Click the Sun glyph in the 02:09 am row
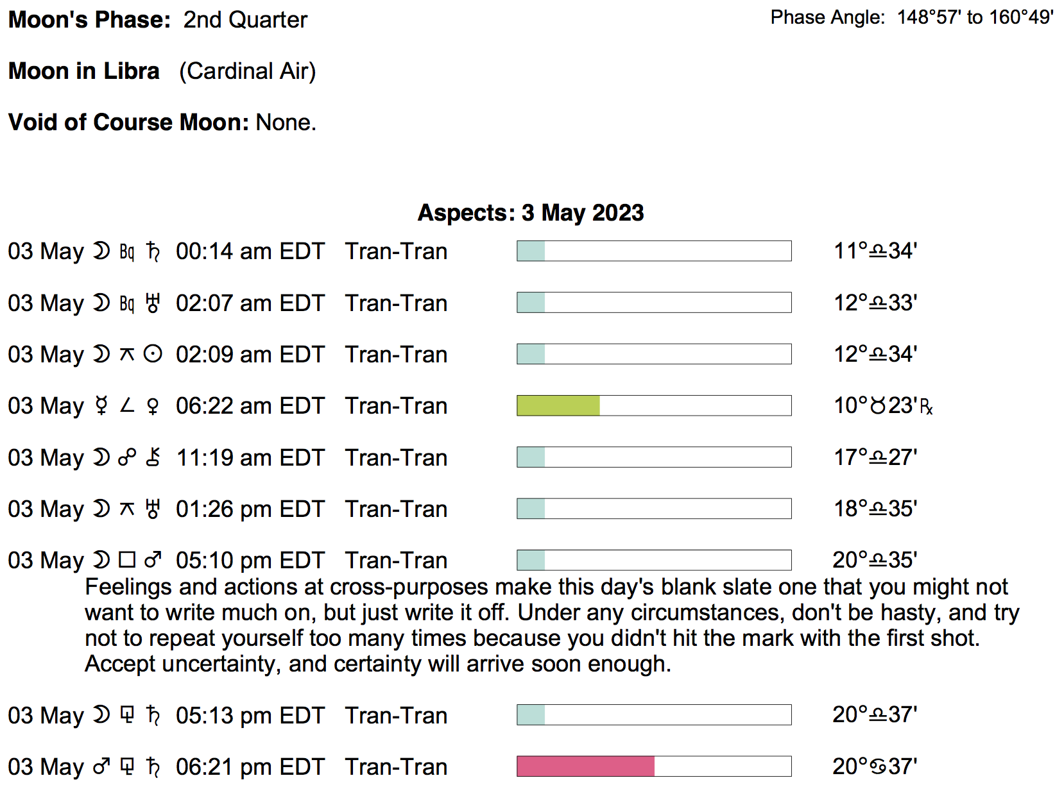Screen dimensions: 1064x803 [153, 354]
